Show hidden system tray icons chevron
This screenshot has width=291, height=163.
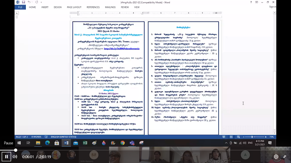point(226,143)
